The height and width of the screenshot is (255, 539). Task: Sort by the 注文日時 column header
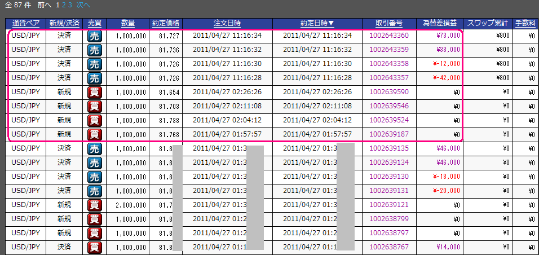(227, 23)
